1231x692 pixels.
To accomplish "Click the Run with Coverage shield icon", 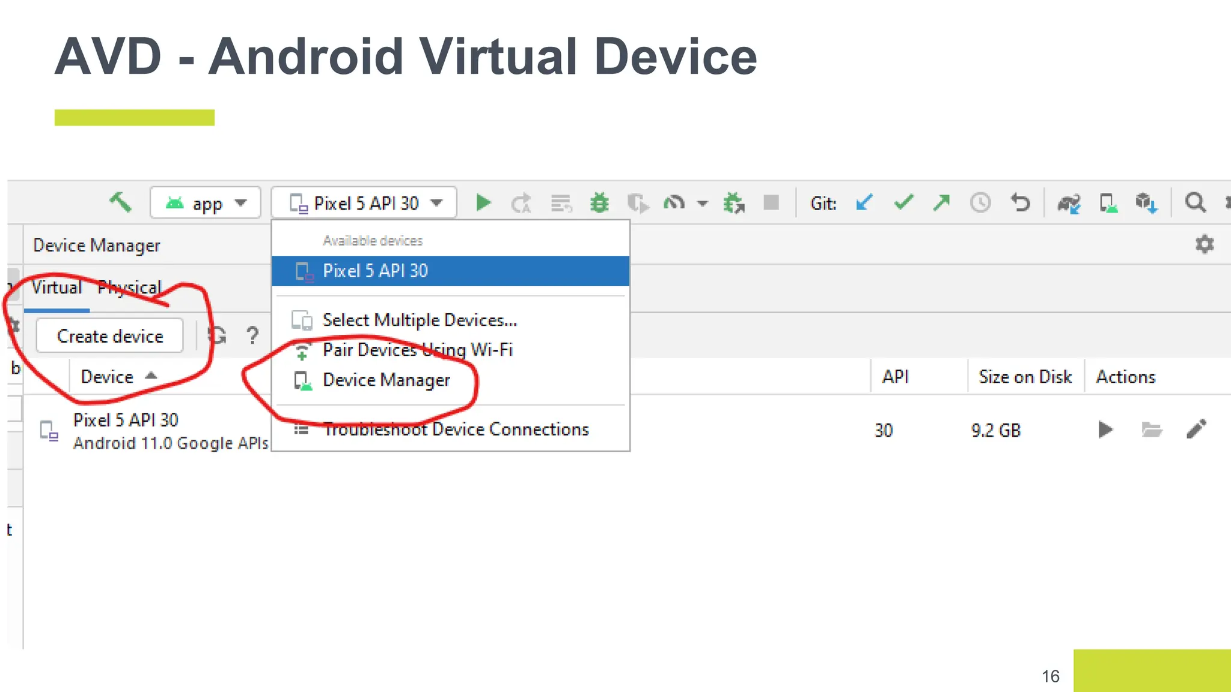I will pyautogui.click(x=638, y=203).
